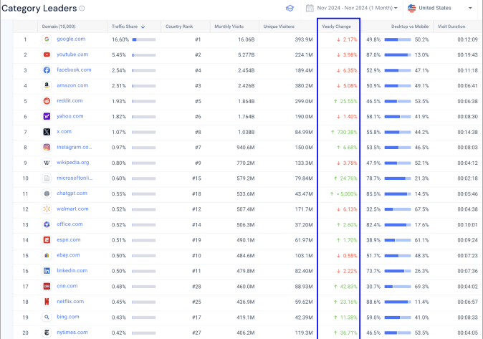Image resolution: width=483 pixels, height=339 pixels.
Task: Click the netflix.com favicon
Action: 47,302
